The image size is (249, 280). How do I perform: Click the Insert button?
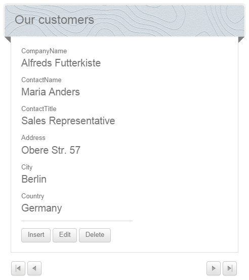[36, 235]
